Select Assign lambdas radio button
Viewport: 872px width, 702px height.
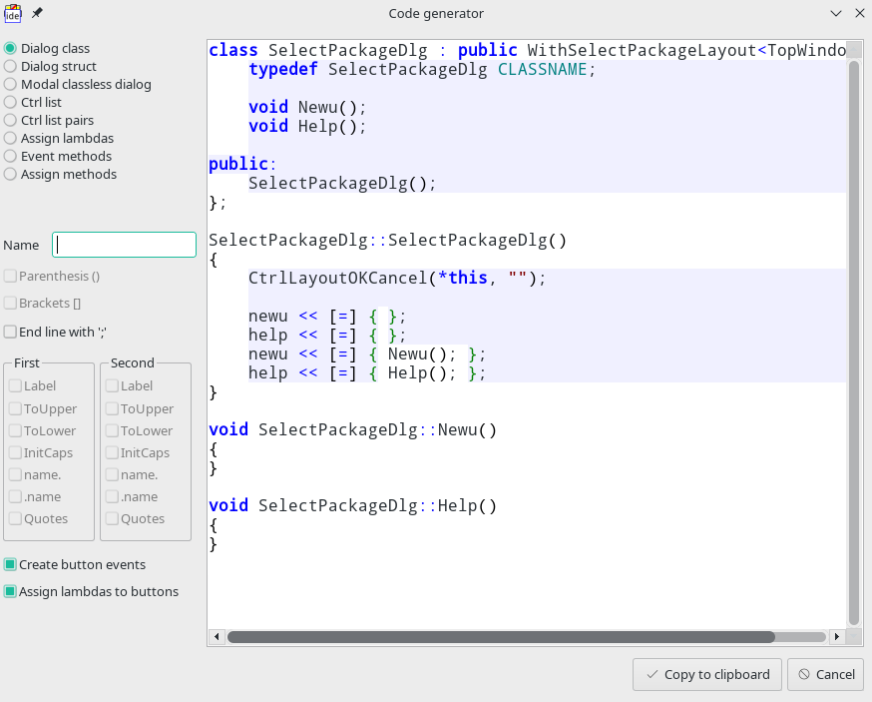pos(11,138)
